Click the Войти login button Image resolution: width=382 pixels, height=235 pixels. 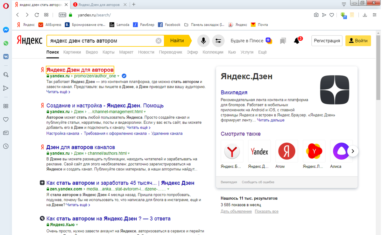click(x=358, y=41)
